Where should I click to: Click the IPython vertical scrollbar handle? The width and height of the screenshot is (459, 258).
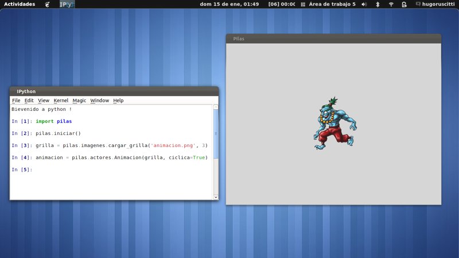[x=216, y=134]
